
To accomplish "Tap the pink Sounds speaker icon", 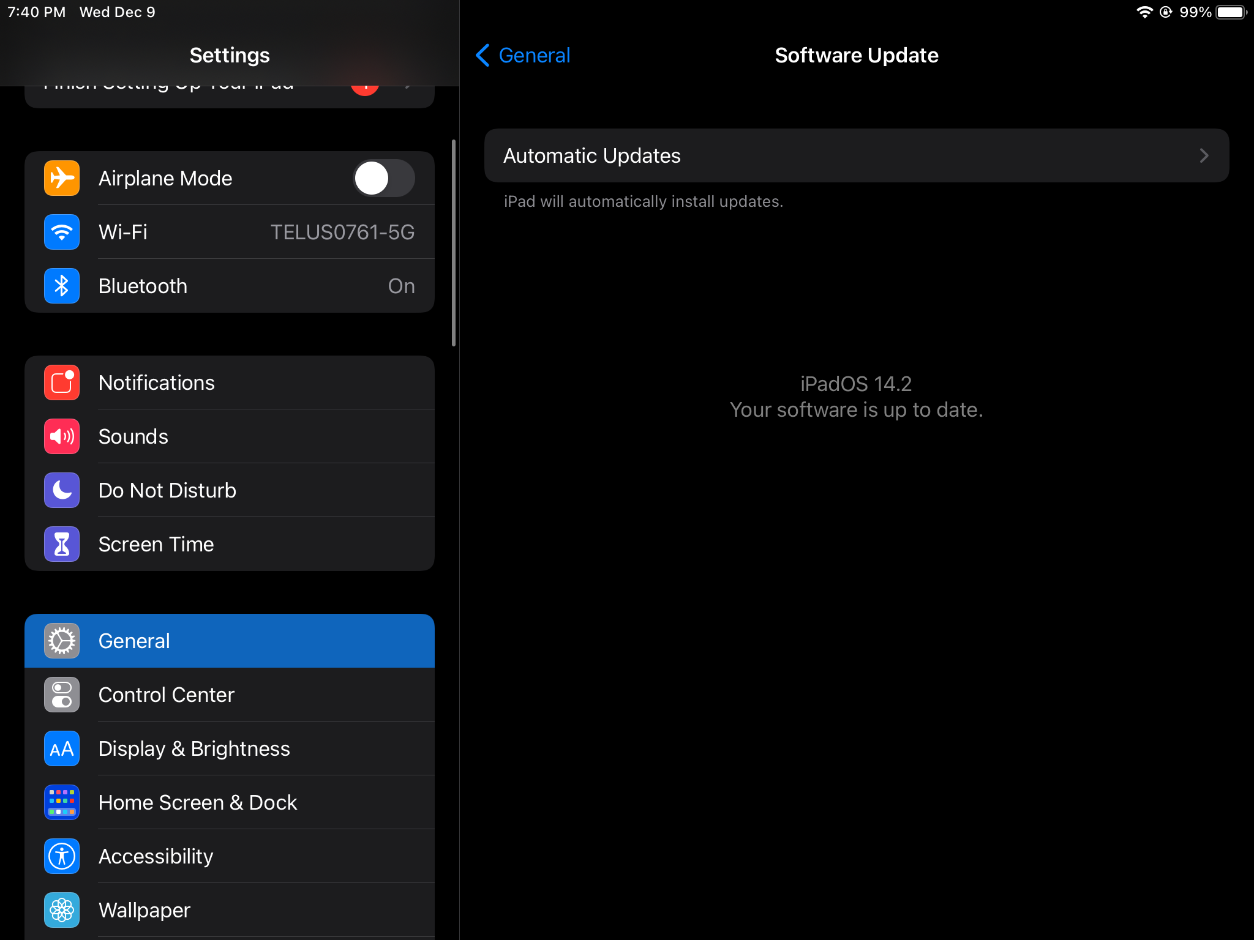I will [x=62, y=436].
